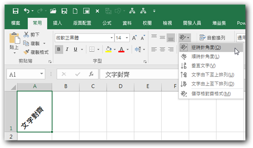
Task: Click the Paste clipboard icon
Action: tap(15, 38)
